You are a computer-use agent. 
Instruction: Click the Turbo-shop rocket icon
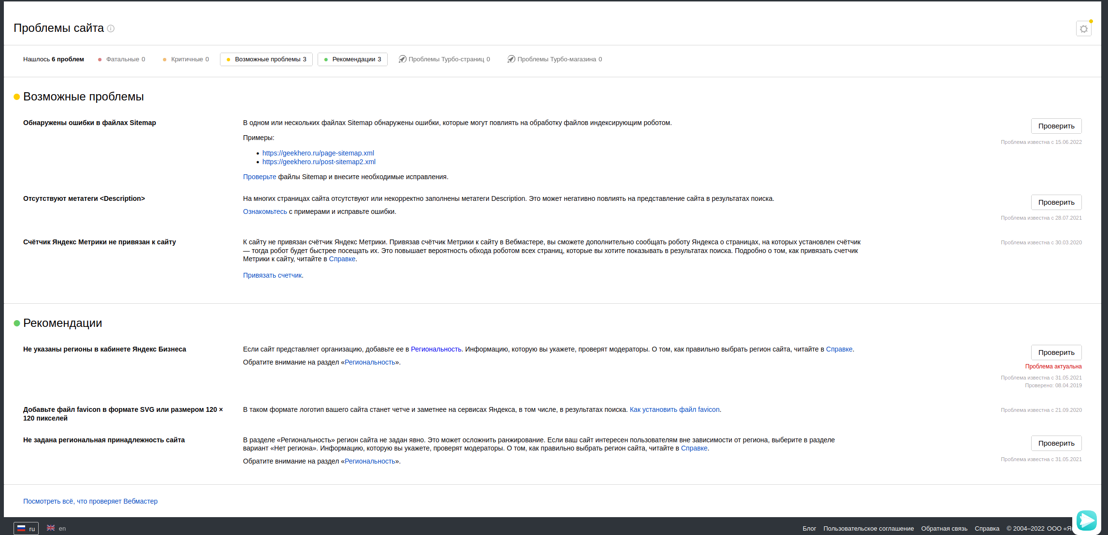coord(511,59)
